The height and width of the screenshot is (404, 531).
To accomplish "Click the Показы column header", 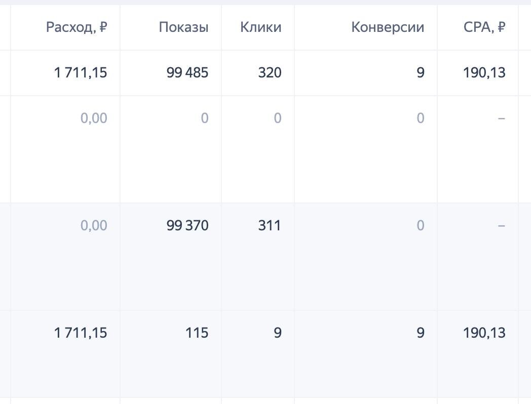I will point(183,27).
